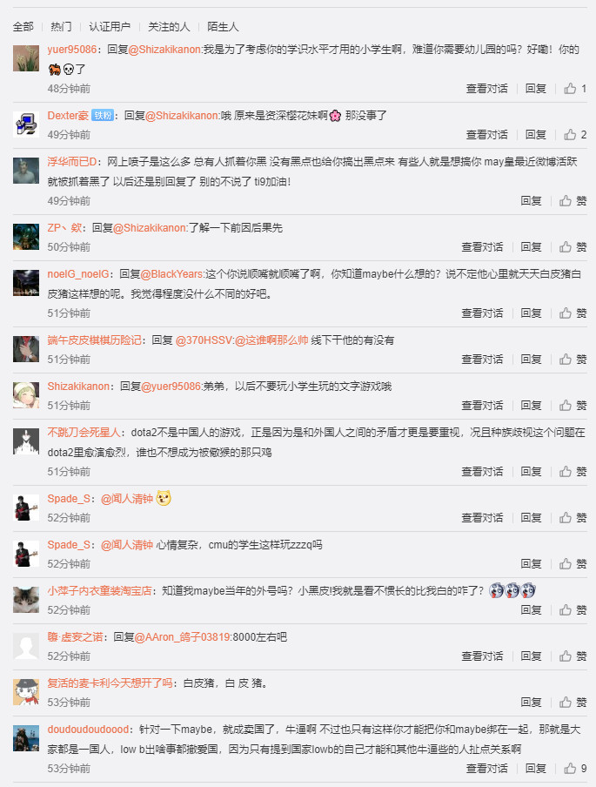View conversation on noelG_noelG's comment

[x=482, y=313]
